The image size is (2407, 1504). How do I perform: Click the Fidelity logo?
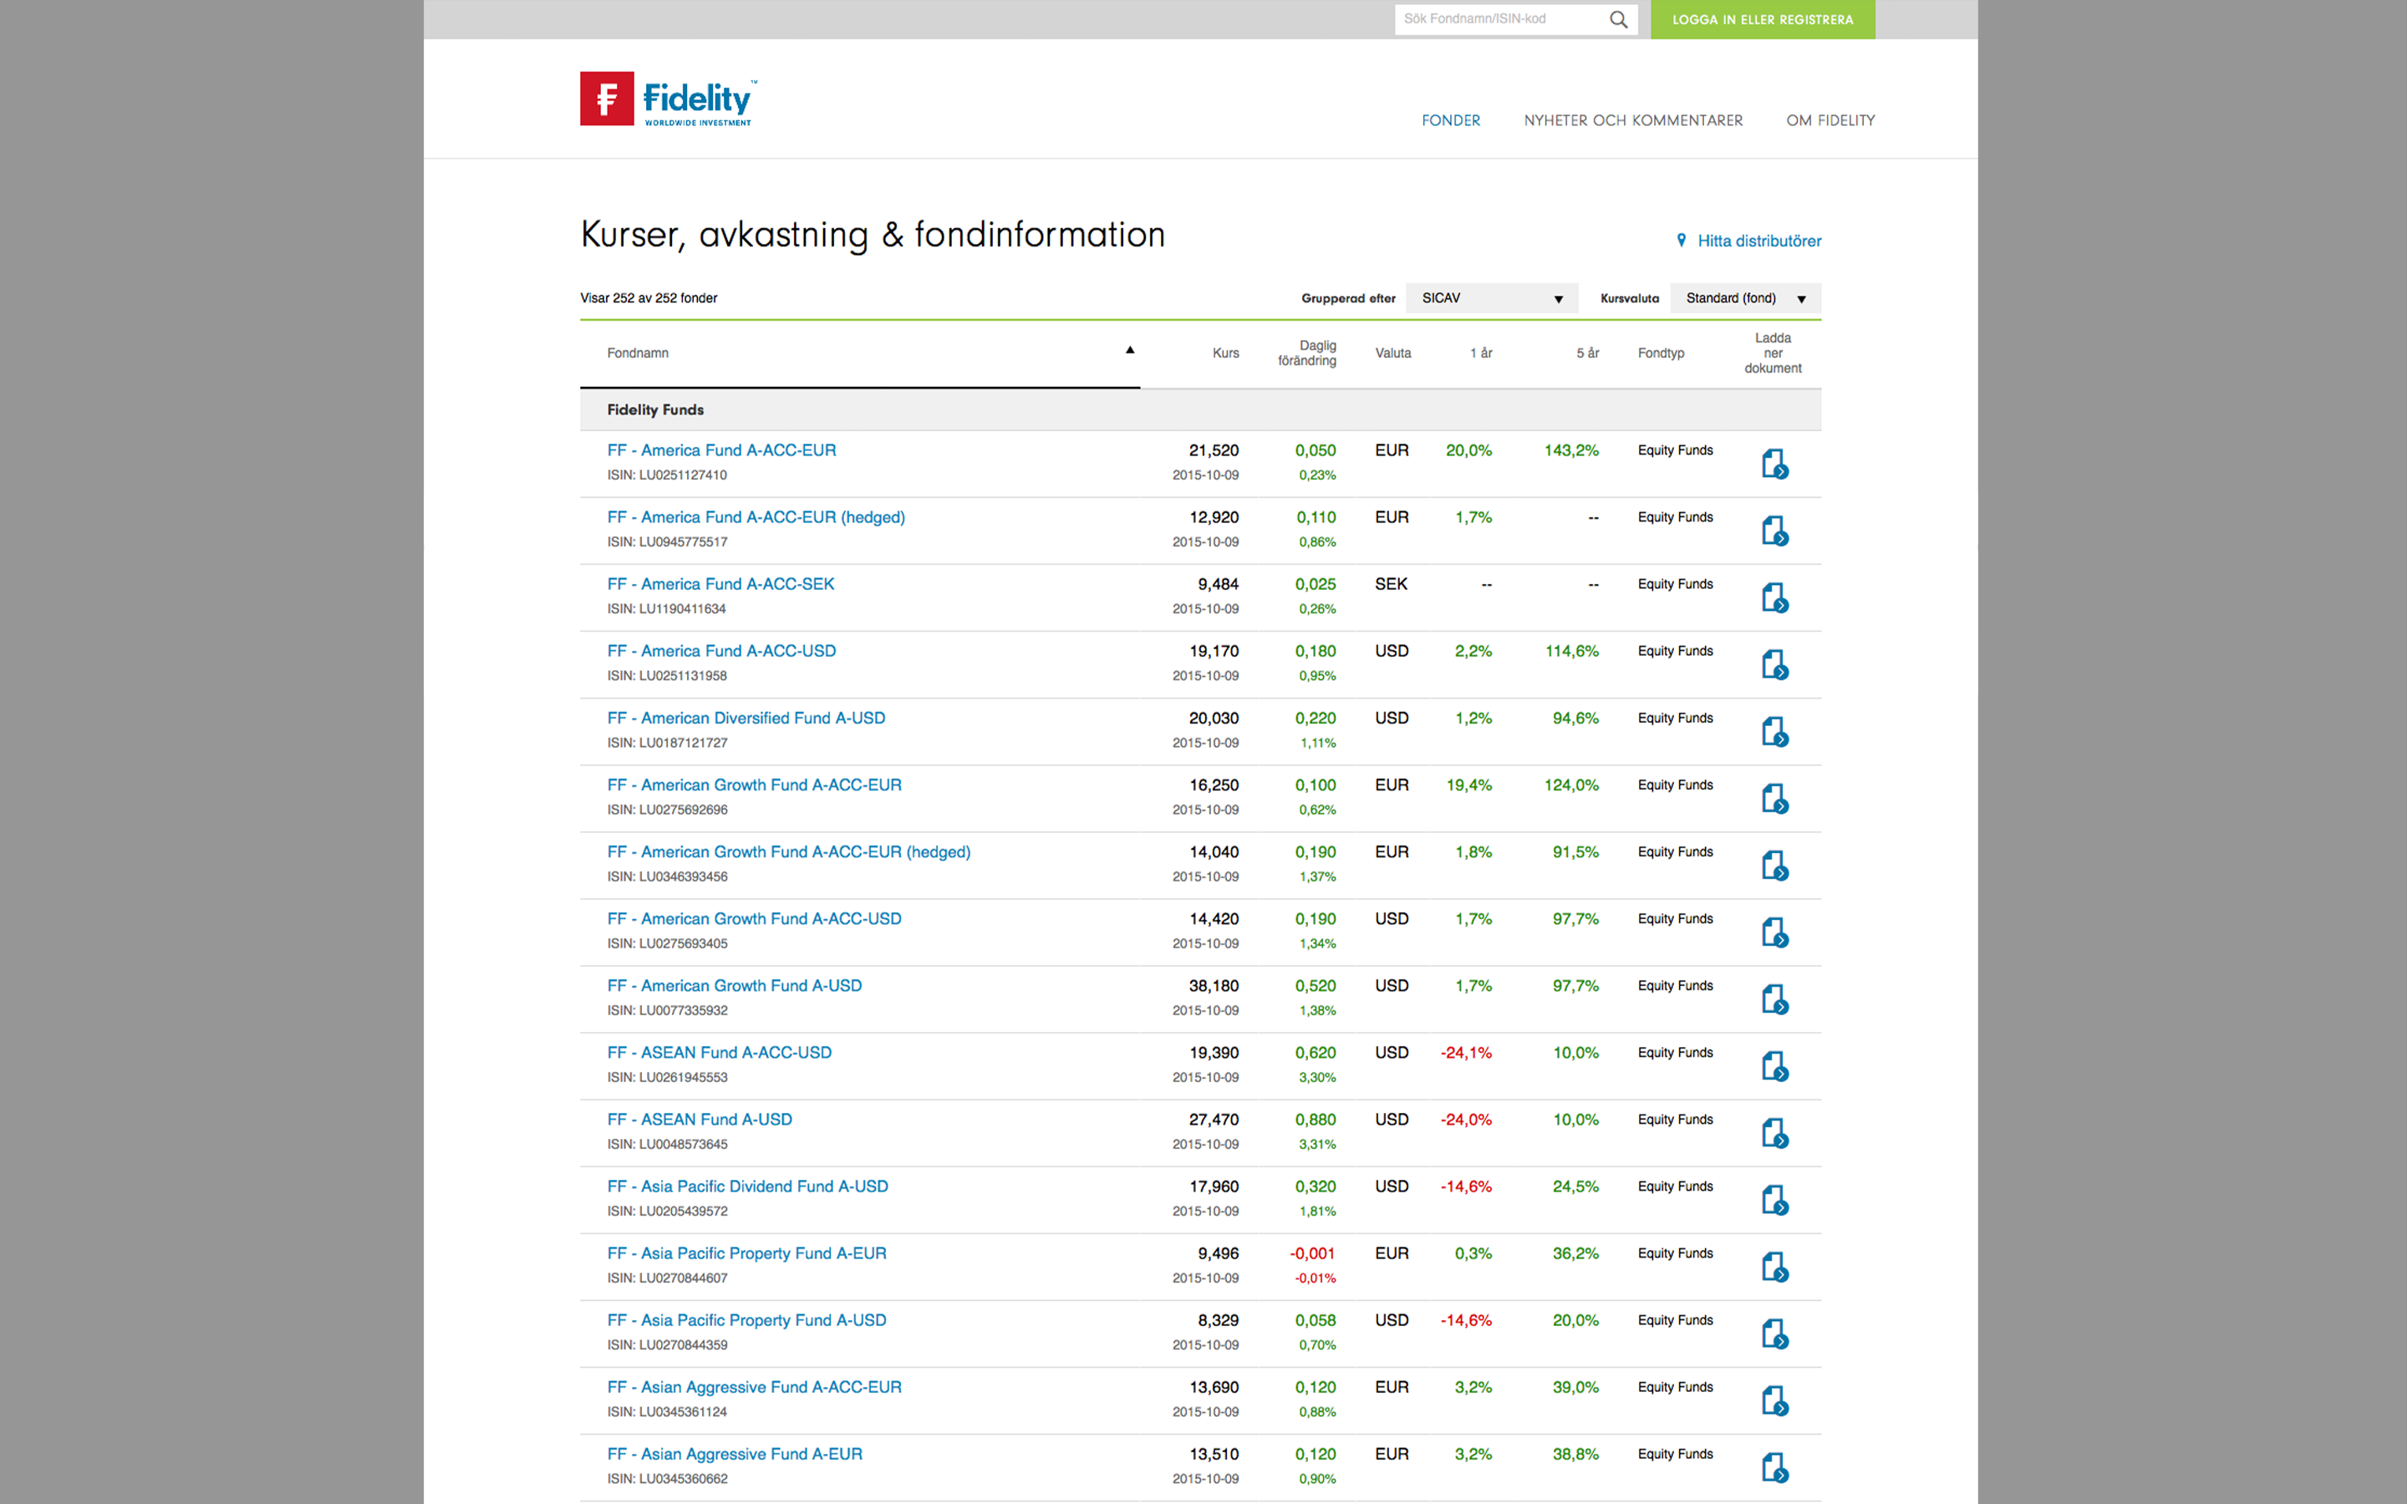pyautogui.click(x=669, y=99)
